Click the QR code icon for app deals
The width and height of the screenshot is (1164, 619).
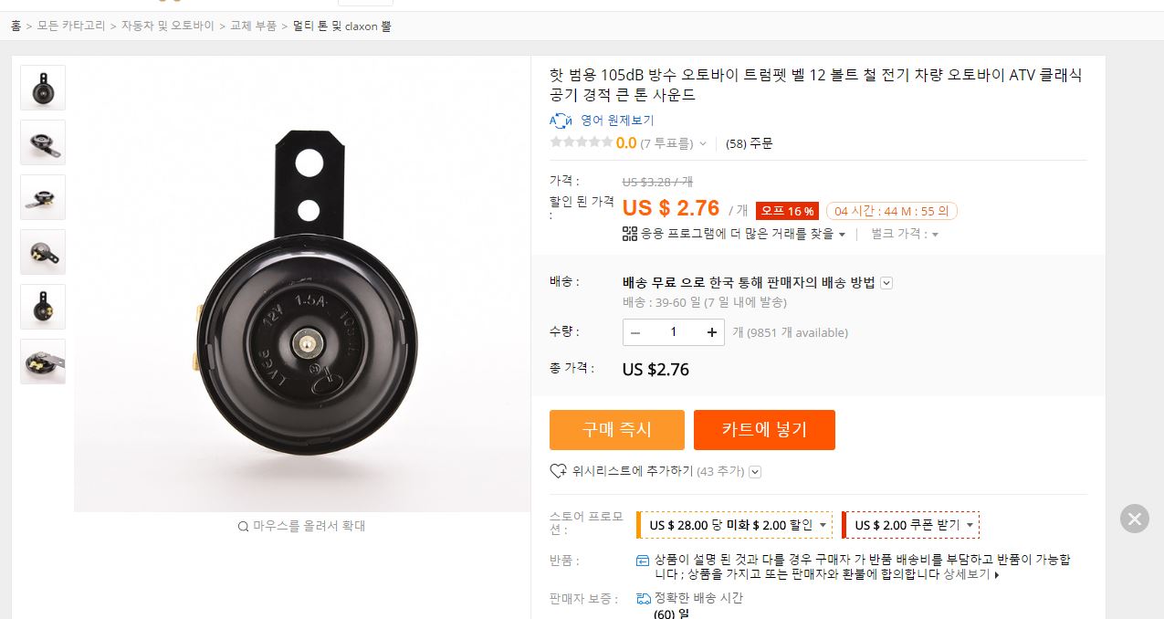coord(630,234)
